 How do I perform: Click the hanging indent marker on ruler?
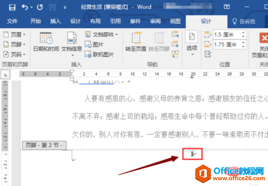[x=72, y=77]
